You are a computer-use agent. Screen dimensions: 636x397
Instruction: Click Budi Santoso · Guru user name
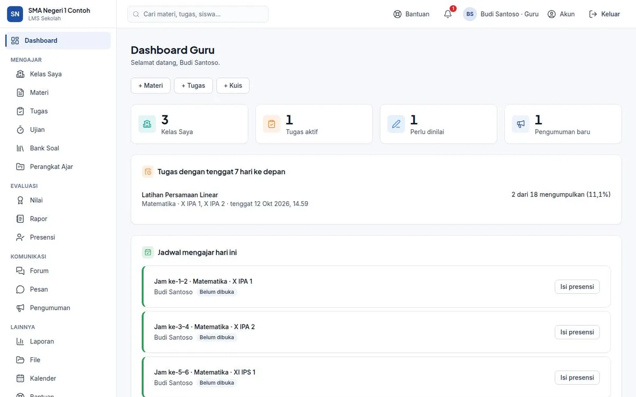[x=509, y=14]
